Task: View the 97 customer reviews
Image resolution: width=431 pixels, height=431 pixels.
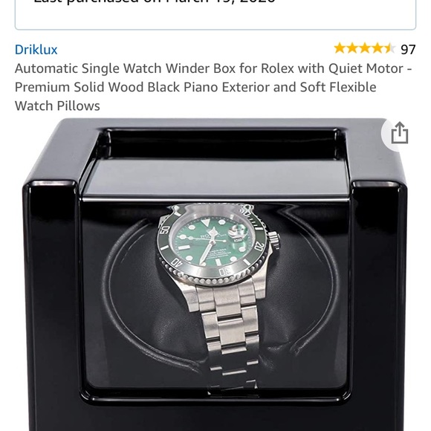Action: tap(408, 50)
